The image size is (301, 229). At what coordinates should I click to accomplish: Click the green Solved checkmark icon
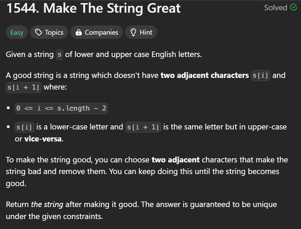293,8
